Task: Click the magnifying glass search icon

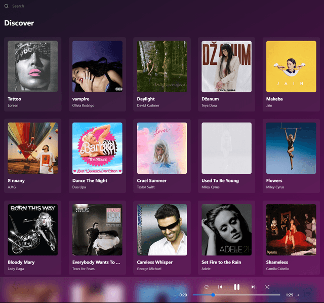Action: tap(7, 6)
